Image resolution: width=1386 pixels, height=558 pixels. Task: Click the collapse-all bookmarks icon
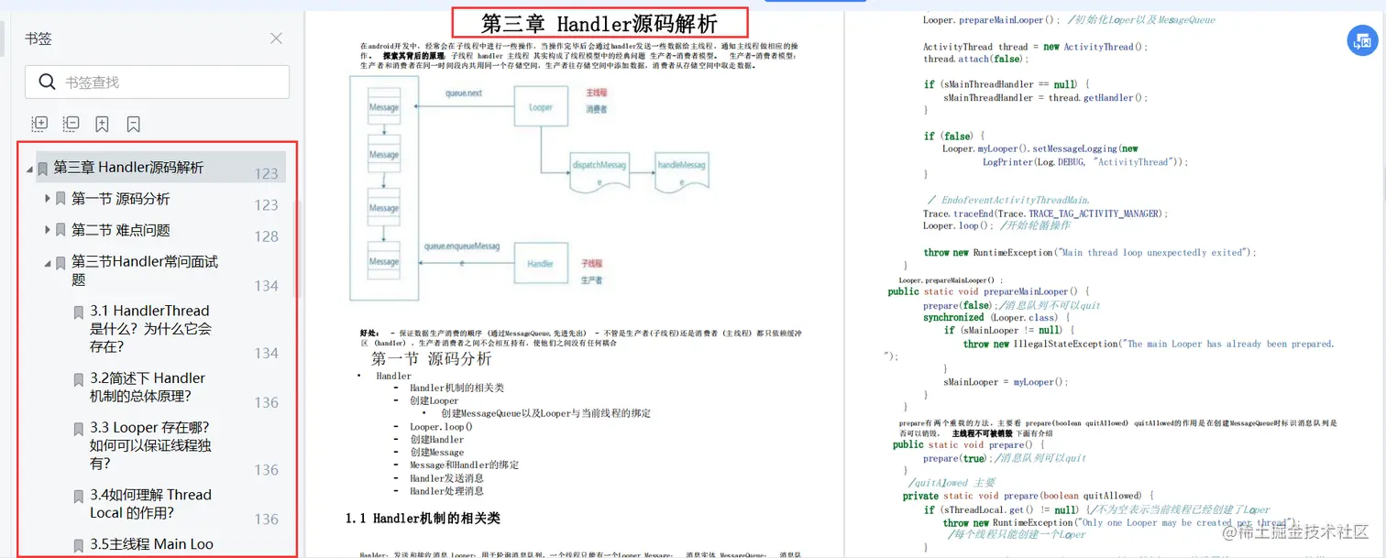[x=71, y=124]
